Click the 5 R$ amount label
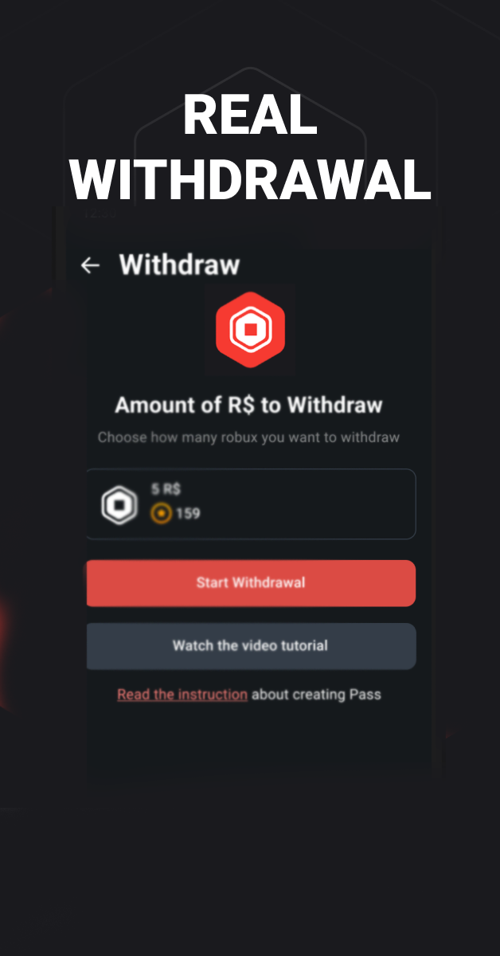The image size is (500, 956). (x=166, y=489)
